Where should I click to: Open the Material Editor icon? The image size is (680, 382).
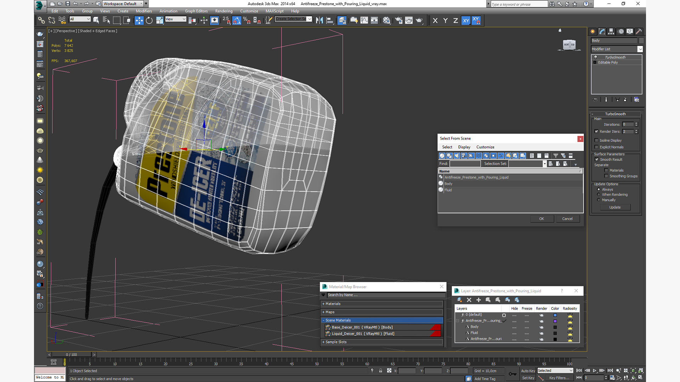(x=386, y=21)
